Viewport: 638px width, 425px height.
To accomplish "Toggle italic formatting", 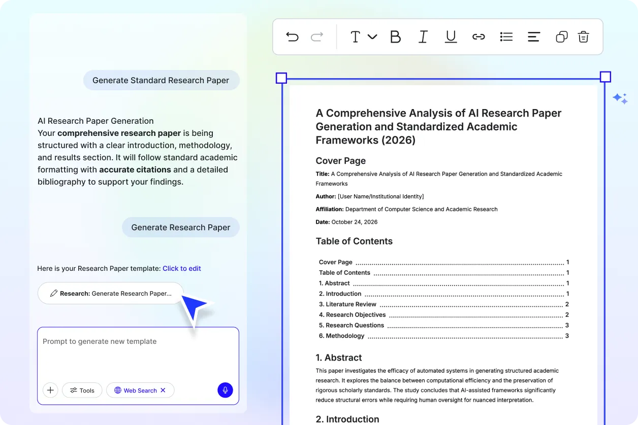I will pyautogui.click(x=423, y=37).
